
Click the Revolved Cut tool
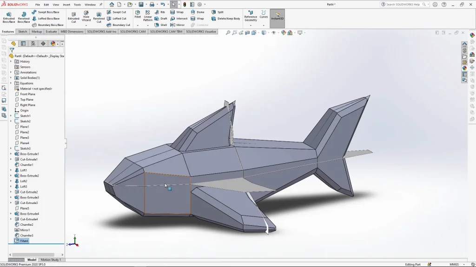99,17
